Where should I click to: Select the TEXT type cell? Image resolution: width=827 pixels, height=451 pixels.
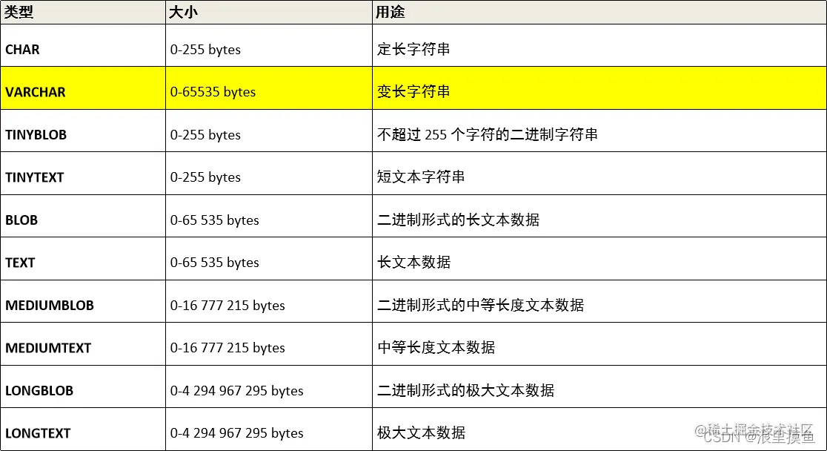tap(83, 259)
